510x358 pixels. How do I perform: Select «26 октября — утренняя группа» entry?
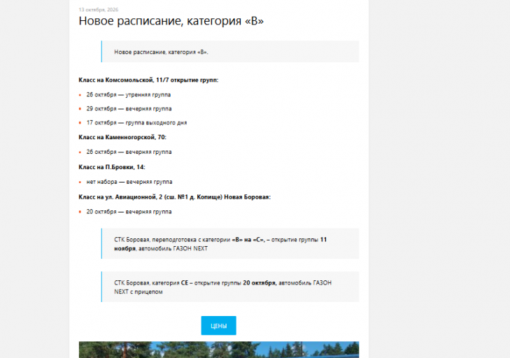tap(129, 94)
